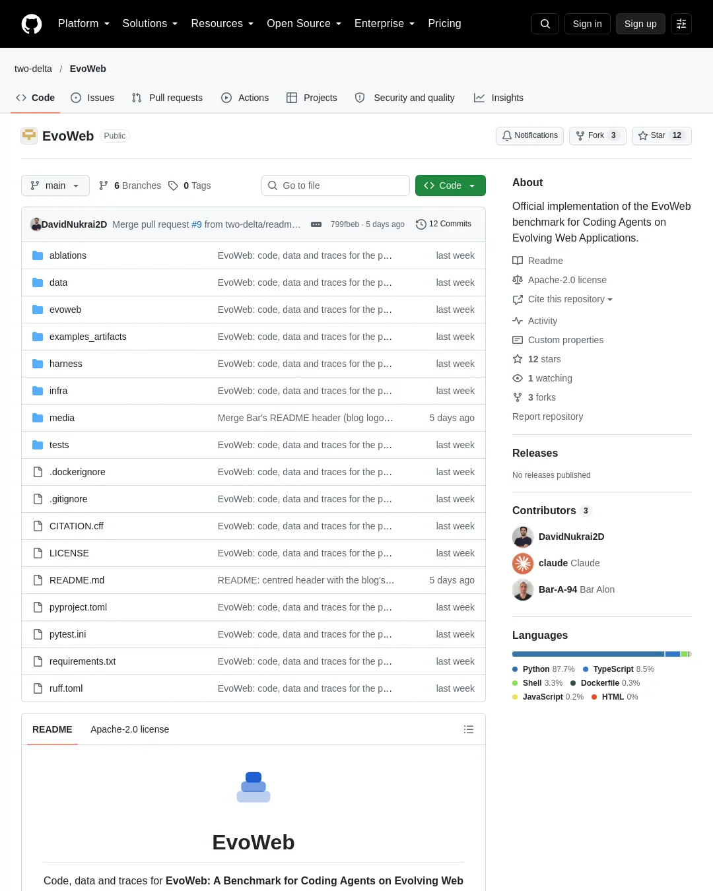Expand Cite this repository dropdown

click(570, 299)
